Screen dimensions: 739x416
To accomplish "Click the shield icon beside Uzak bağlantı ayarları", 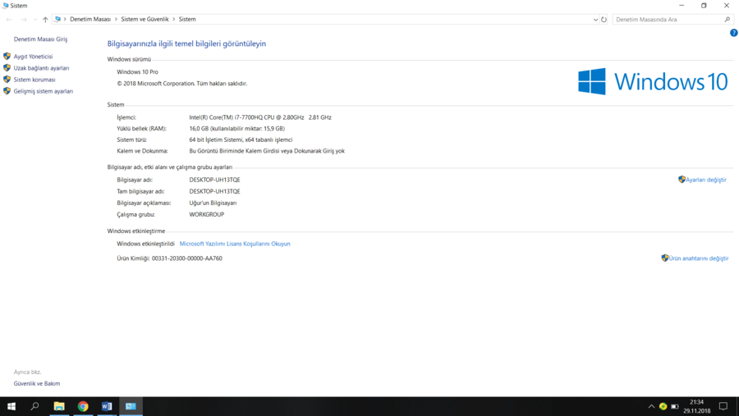I will coord(7,68).
